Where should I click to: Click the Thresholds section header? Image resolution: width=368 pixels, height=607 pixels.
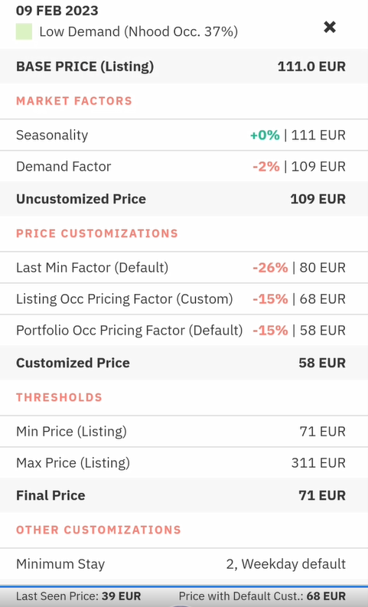59,397
